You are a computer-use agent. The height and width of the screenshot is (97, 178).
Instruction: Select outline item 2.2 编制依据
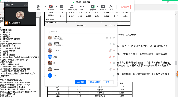5,35
